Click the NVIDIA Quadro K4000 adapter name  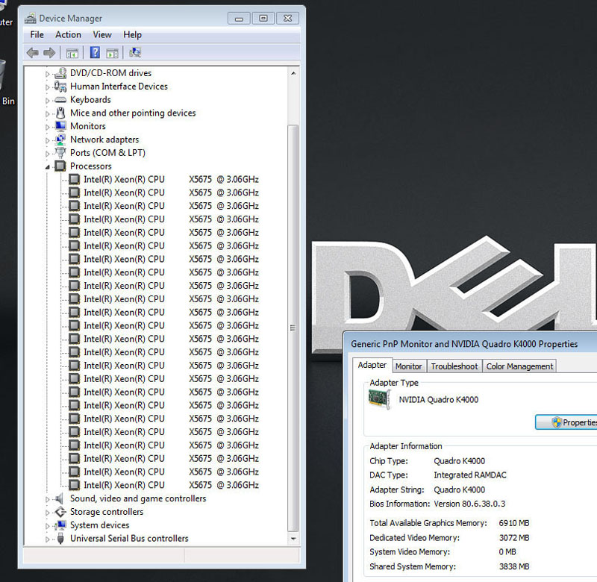pyautogui.click(x=438, y=400)
